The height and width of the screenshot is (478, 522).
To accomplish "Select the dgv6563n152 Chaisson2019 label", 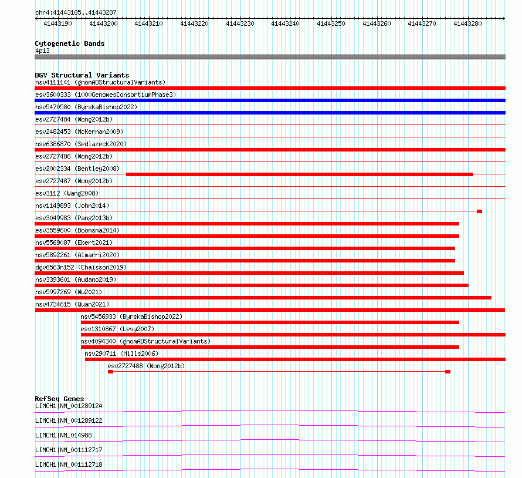I will click(x=81, y=267).
